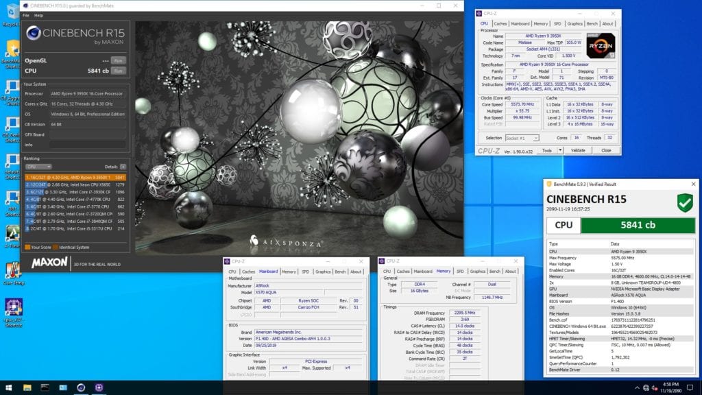
Task: Select the Intel Core i7-3930K ranking row
Action: tap(75, 192)
